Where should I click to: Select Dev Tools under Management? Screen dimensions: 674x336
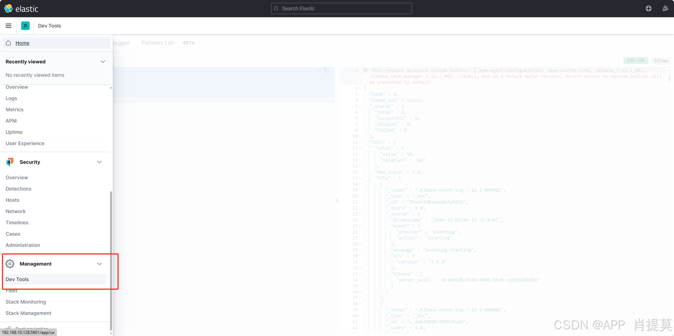click(x=55, y=279)
